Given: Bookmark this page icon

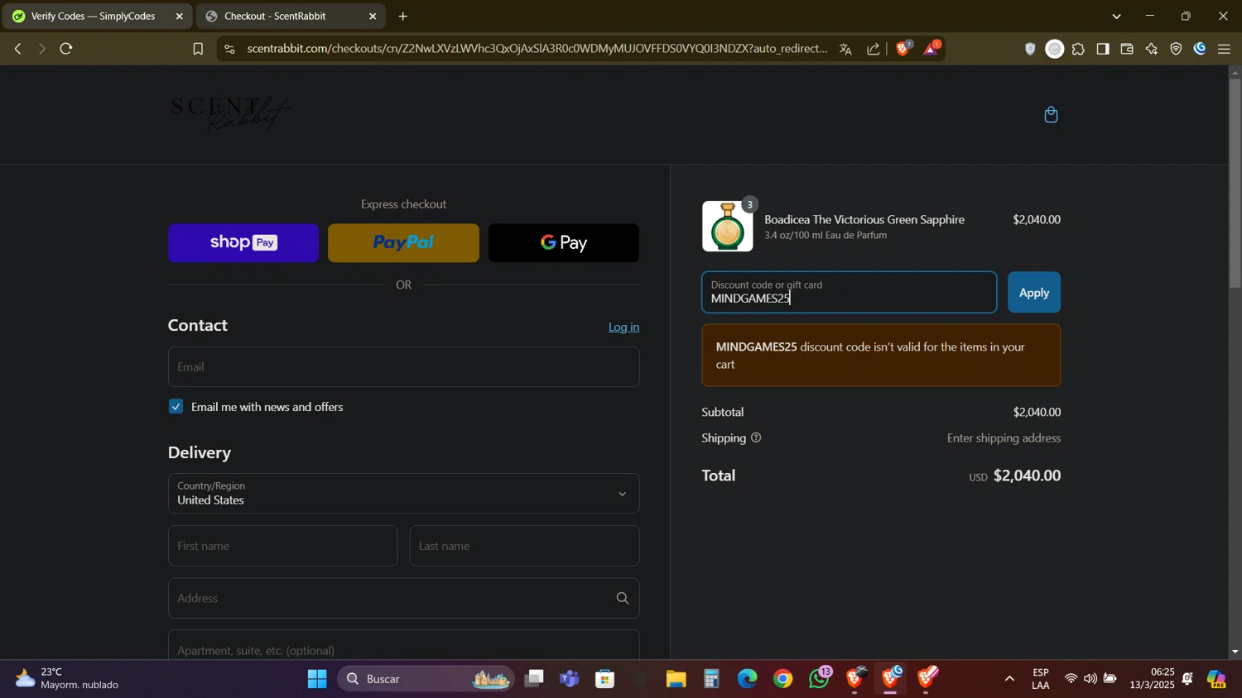Looking at the screenshot, I should click(198, 49).
